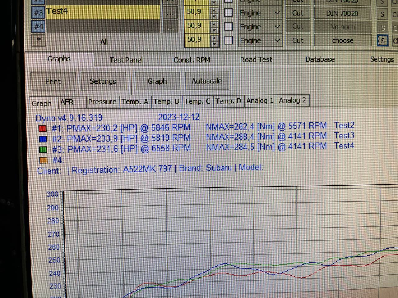
Task: Click the Test4 name field
Action: click(x=103, y=12)
